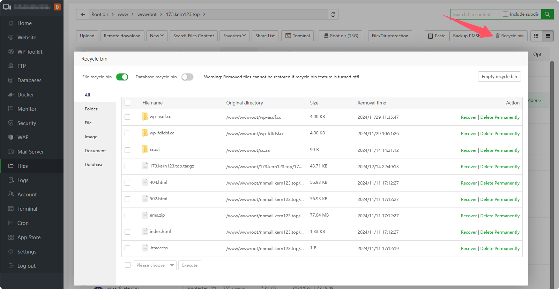Viewport: 559px width, 289px height.
Task: Open Docker from the sidebar
Action: (x=25, y=95)
